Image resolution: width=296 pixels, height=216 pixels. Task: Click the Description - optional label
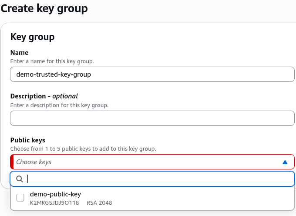click(44, 96)
